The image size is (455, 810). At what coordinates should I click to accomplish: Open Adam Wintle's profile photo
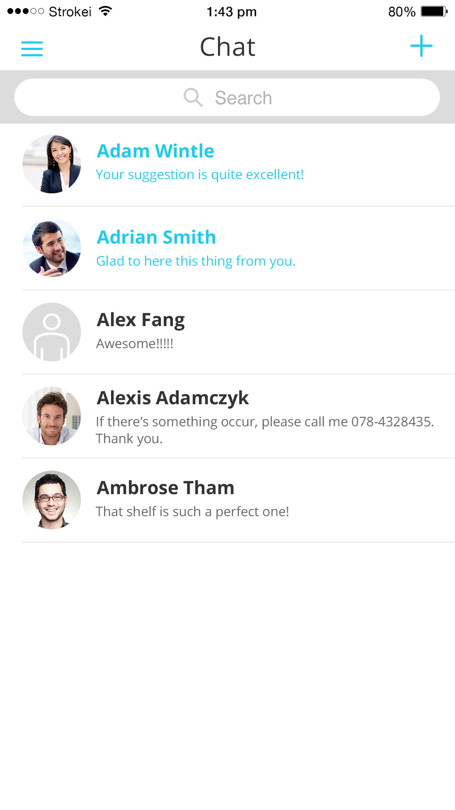[52, 164]
